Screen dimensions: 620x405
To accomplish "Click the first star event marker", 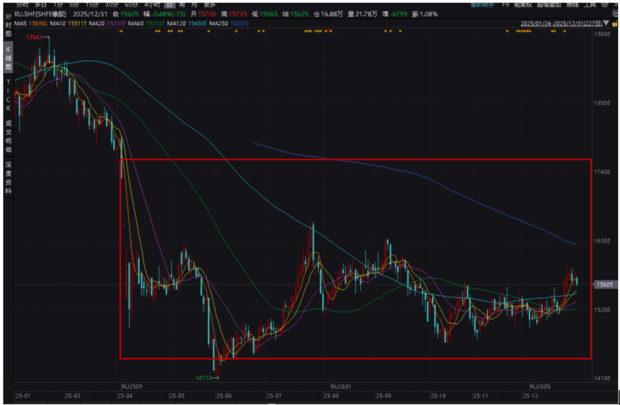I will pos(120,32).
